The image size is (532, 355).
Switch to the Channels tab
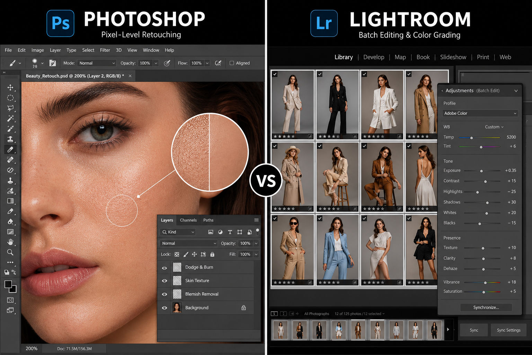click(188, 220)
